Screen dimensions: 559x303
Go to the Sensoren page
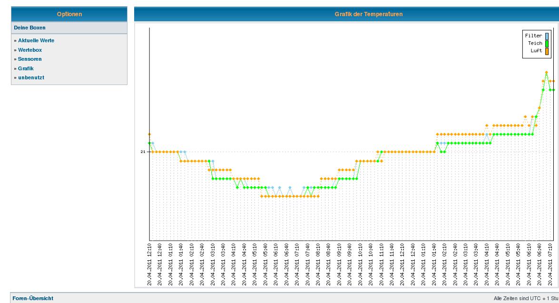click(29, 59)
